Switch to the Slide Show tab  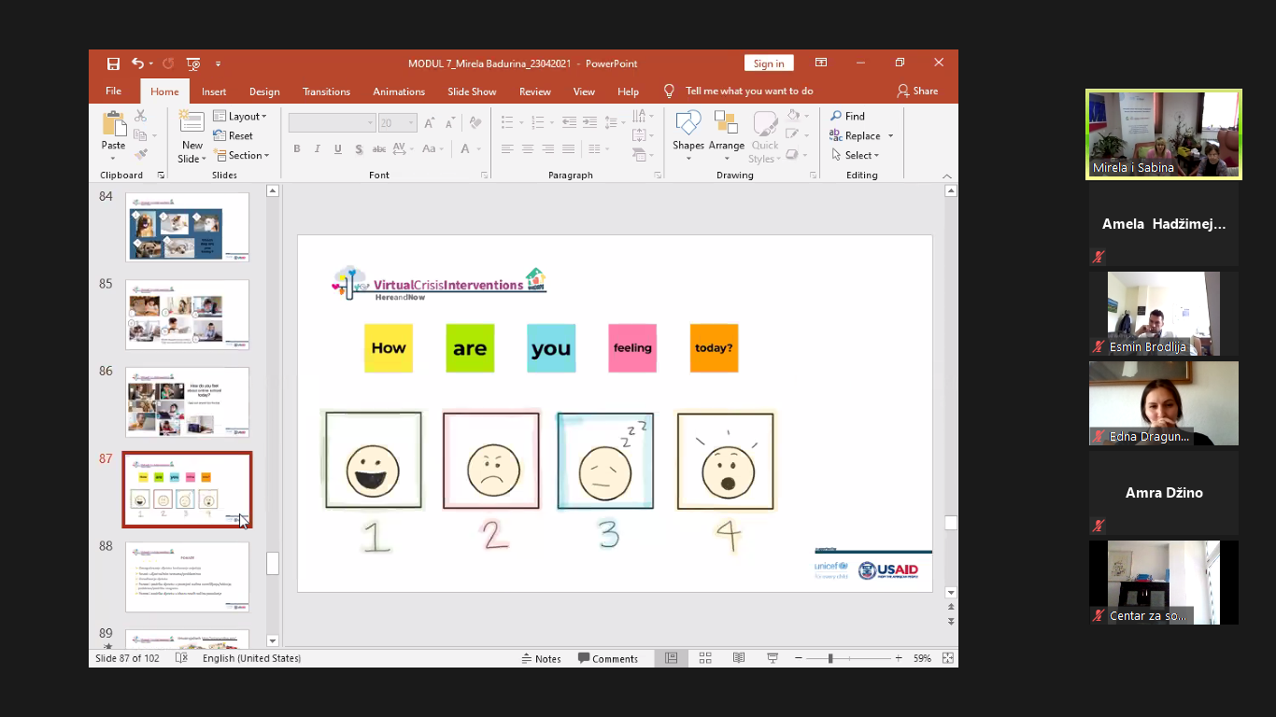click(472, 91)
